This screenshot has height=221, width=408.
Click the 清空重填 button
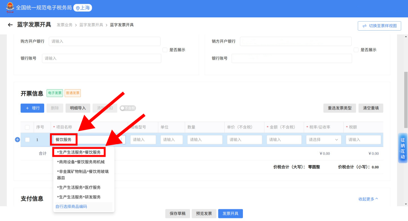371,108
